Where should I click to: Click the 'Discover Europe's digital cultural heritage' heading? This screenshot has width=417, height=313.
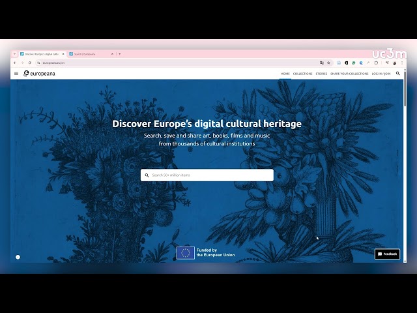point(207,124)
